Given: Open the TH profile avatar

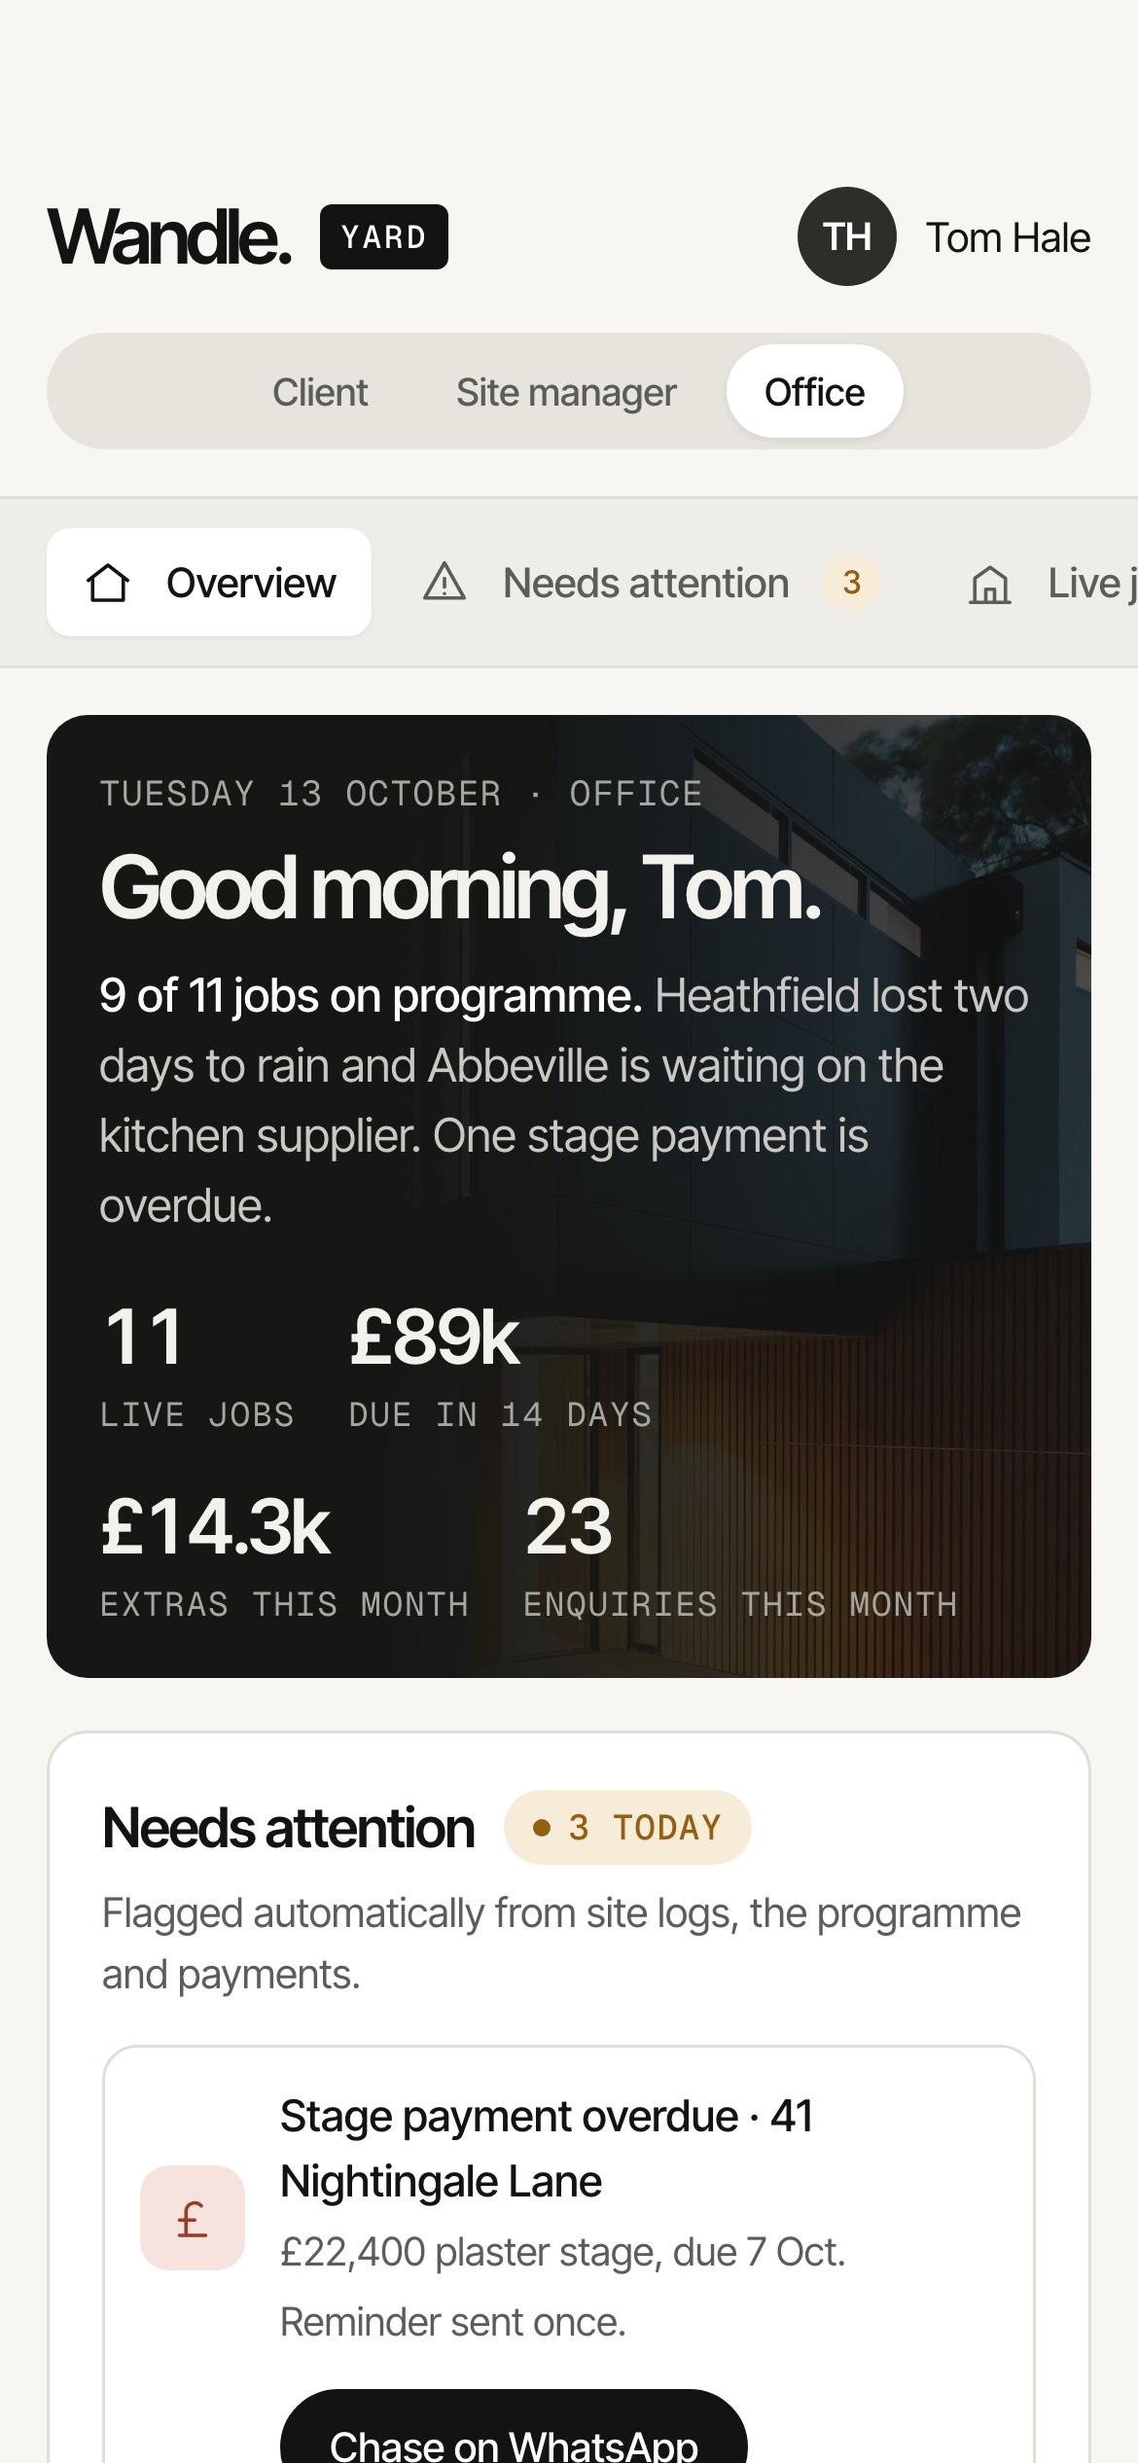Looking at the screenshot, I should click(x=847, y=236).
